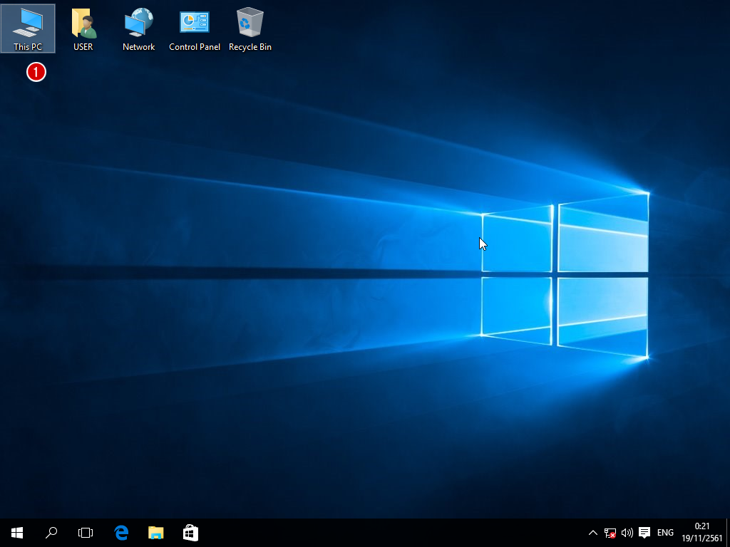This screenshot has height=547, width=730.
Task: Open the ENG input language switcher
Action: pyautogui.click(x=665, y=533)
